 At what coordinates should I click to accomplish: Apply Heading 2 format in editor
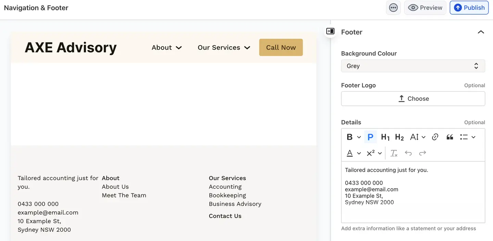399,137
